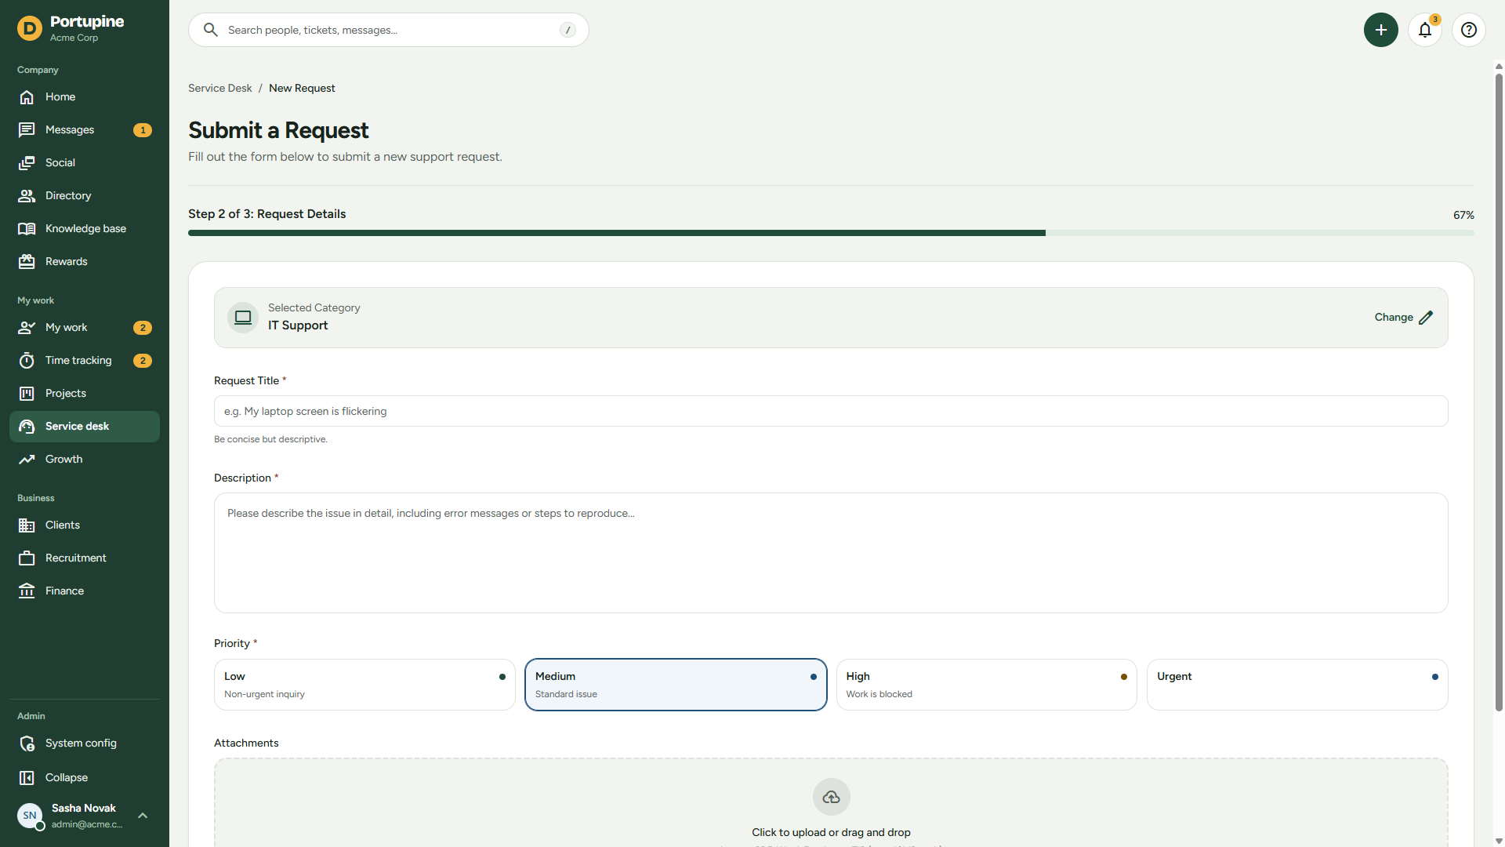Open the Projects board icon

point(27,394)
